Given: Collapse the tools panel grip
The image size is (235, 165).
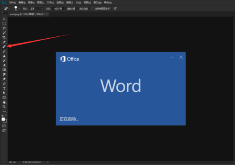Looking at the screenshot, I should coord(2,13).
